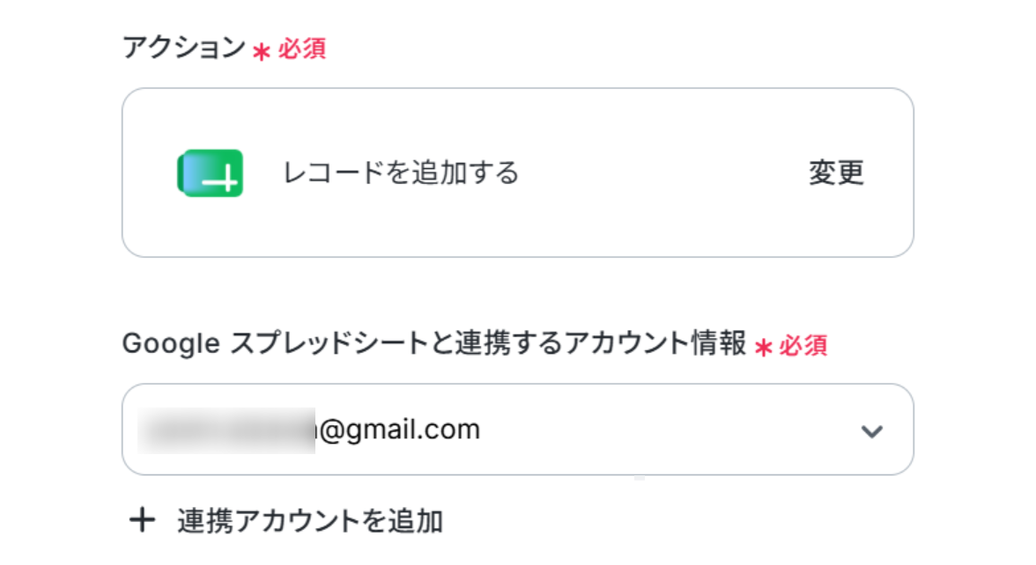Click the Google スプレッドシートと連携するアカウント情報 label
1036x565 pixels.
(x=434, y=343)
